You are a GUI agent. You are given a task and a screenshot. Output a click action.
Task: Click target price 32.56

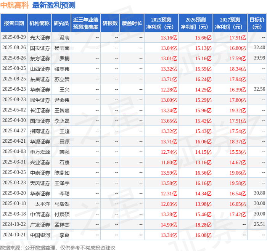coord(259,89)
